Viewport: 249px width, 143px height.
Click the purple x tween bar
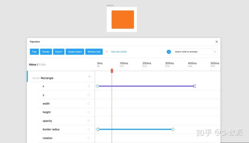click(146, 86)
